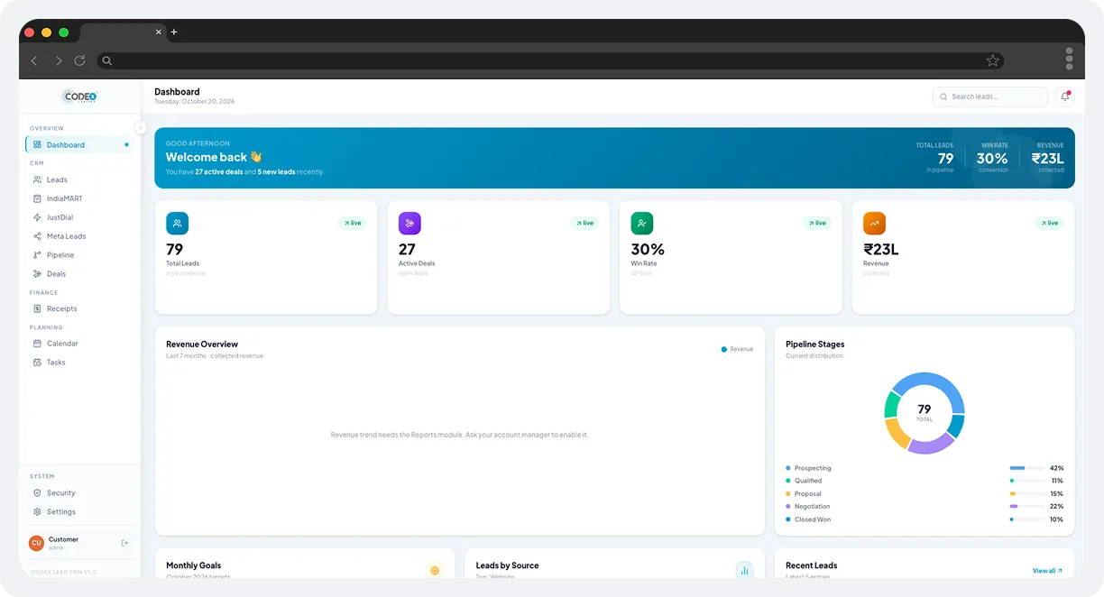The width and height of the screenshot is (1104, 597).
Task: Click the Welcome back heading
Action: [x=214, y=157]
